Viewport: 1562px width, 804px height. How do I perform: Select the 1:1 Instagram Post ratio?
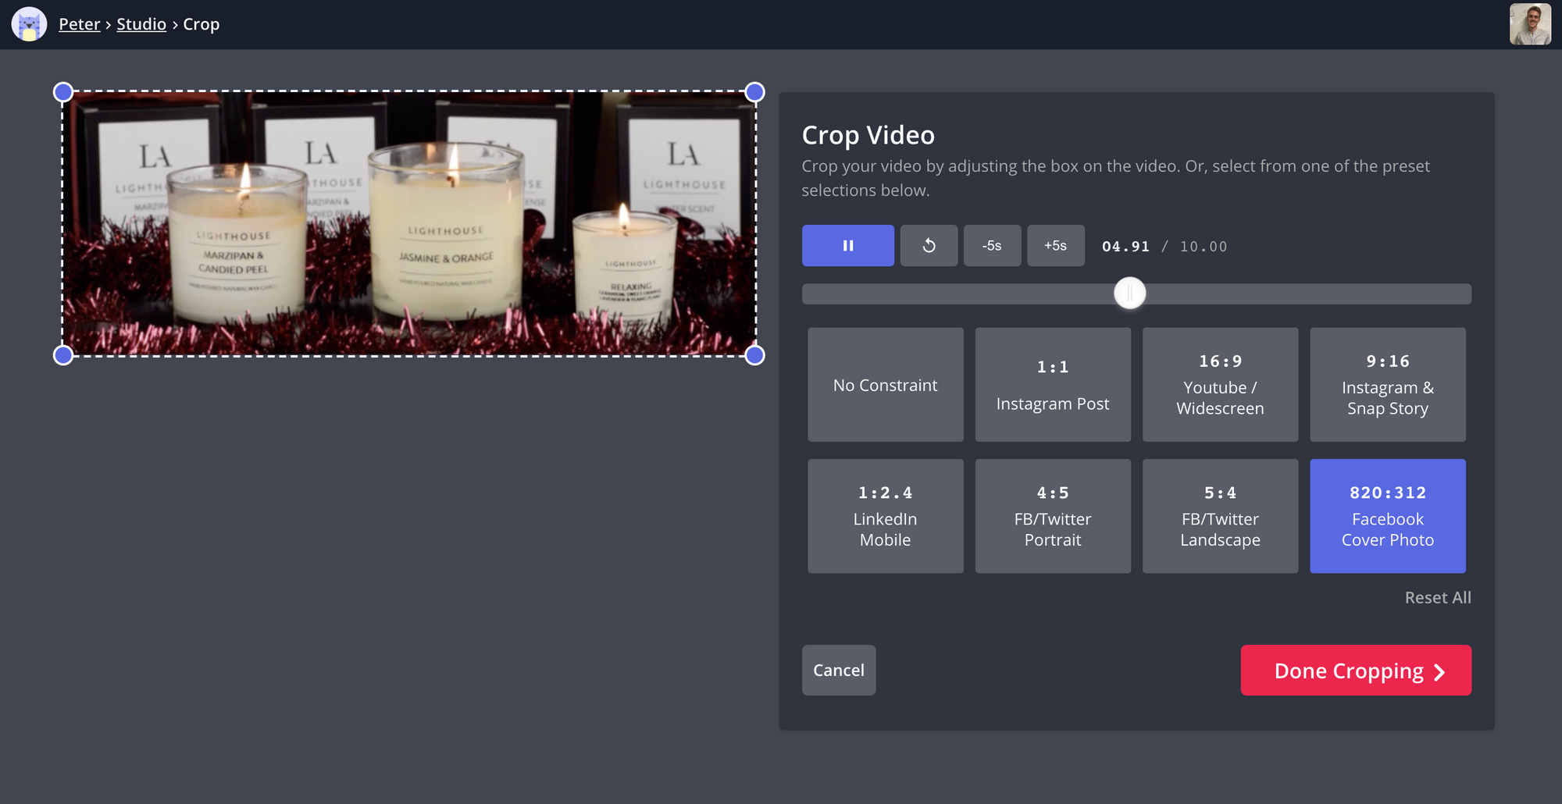pos(1052,385)
